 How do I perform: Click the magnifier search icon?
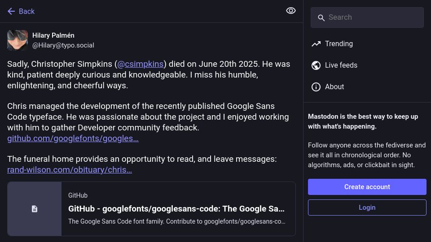pyautogui.click(x=321, y=18)
